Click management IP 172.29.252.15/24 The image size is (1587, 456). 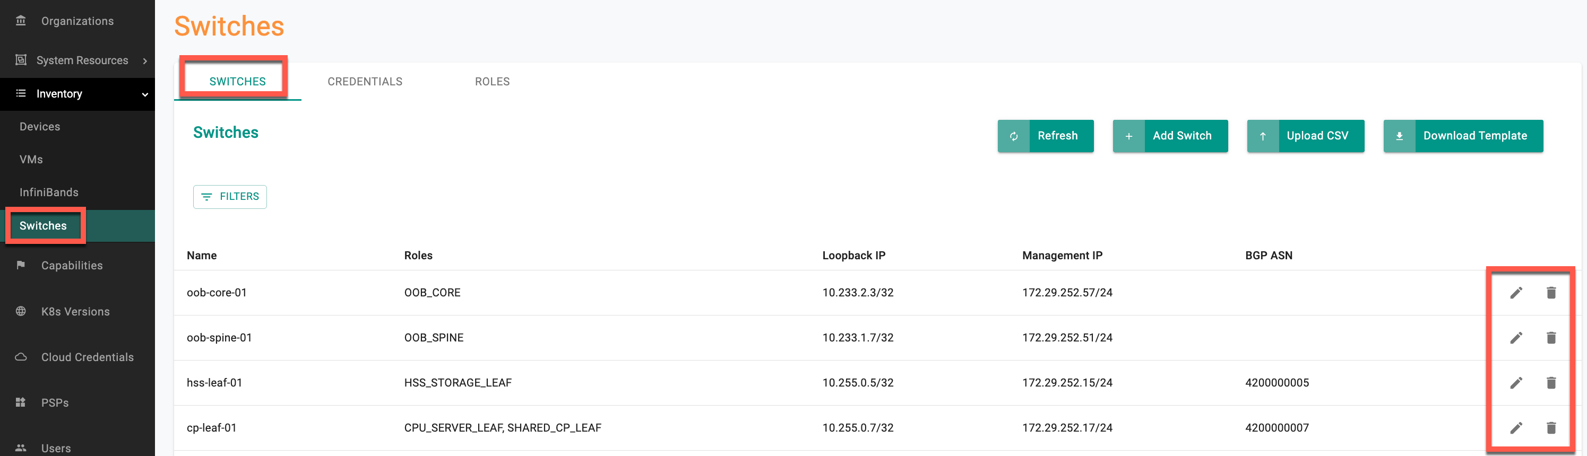(x=1067, y=382)
